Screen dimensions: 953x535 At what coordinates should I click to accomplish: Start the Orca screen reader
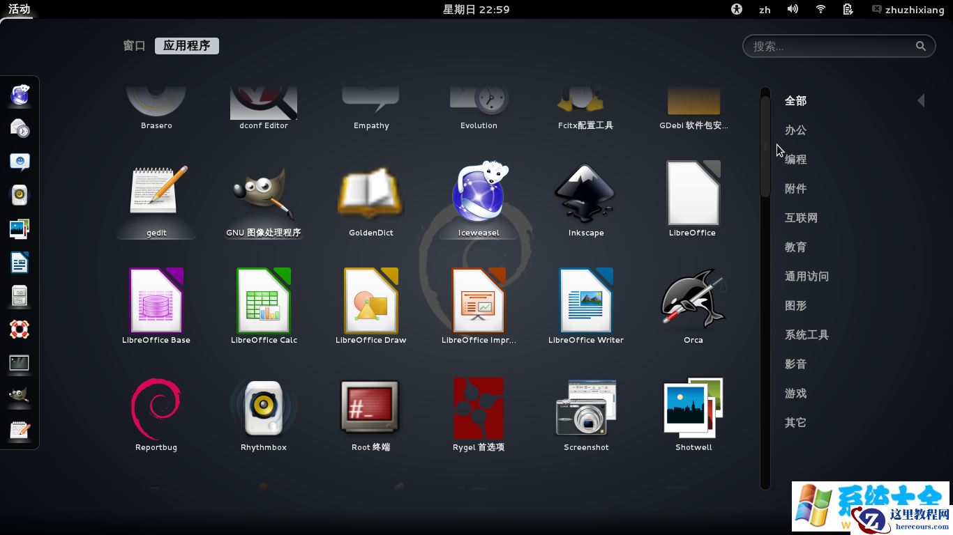point(693,307)
